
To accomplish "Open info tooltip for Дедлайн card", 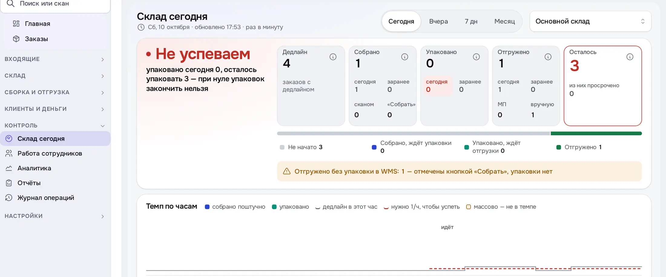I will coord(333,57).
